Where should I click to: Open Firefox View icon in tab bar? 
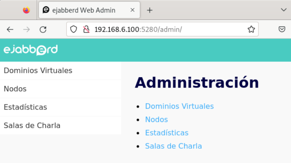coord(26,10)
